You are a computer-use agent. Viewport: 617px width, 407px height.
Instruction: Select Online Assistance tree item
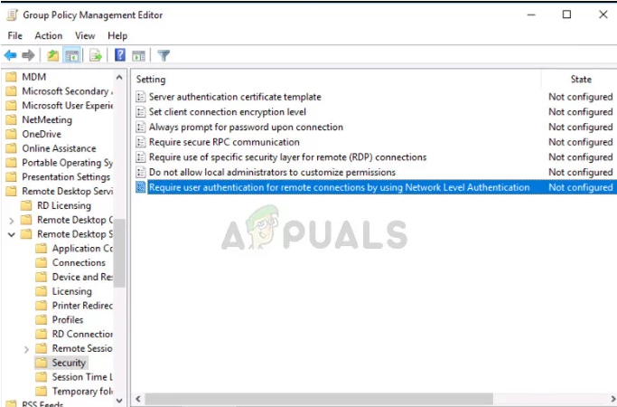click(x=59, y=148)
